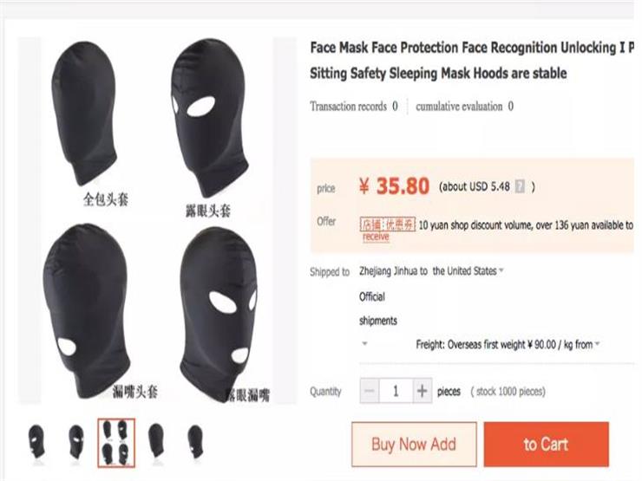Open the Transaction records tab
The image size is (642, 481).
[354, 107]
